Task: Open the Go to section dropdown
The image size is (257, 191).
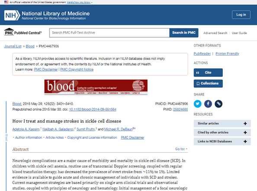Action: point(181,149)
